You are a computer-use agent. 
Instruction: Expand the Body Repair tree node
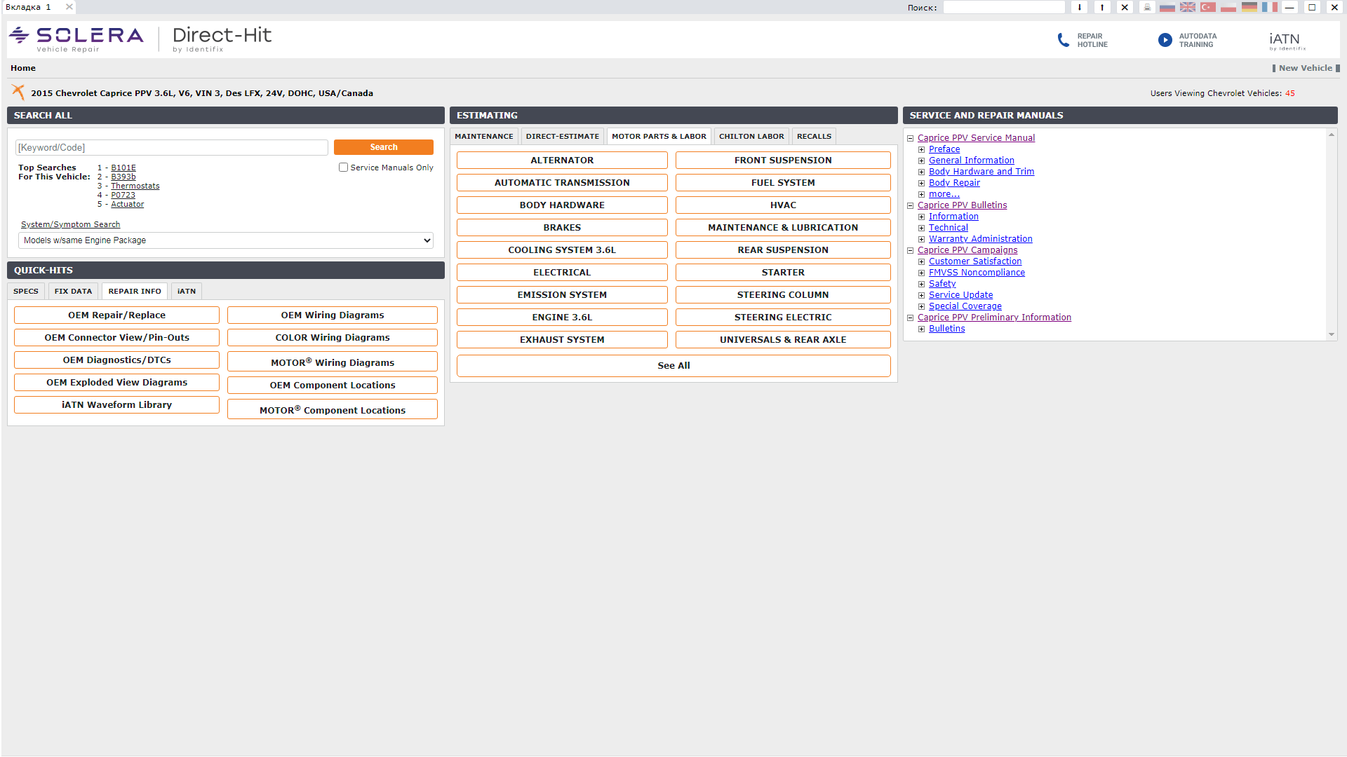(922, 183)
